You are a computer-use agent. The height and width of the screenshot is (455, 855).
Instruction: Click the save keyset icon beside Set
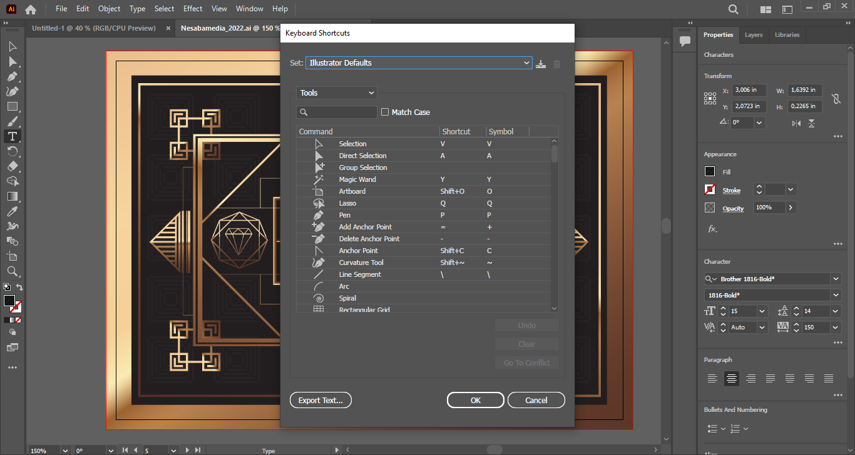pyautogui.click(x=541, y=64)
